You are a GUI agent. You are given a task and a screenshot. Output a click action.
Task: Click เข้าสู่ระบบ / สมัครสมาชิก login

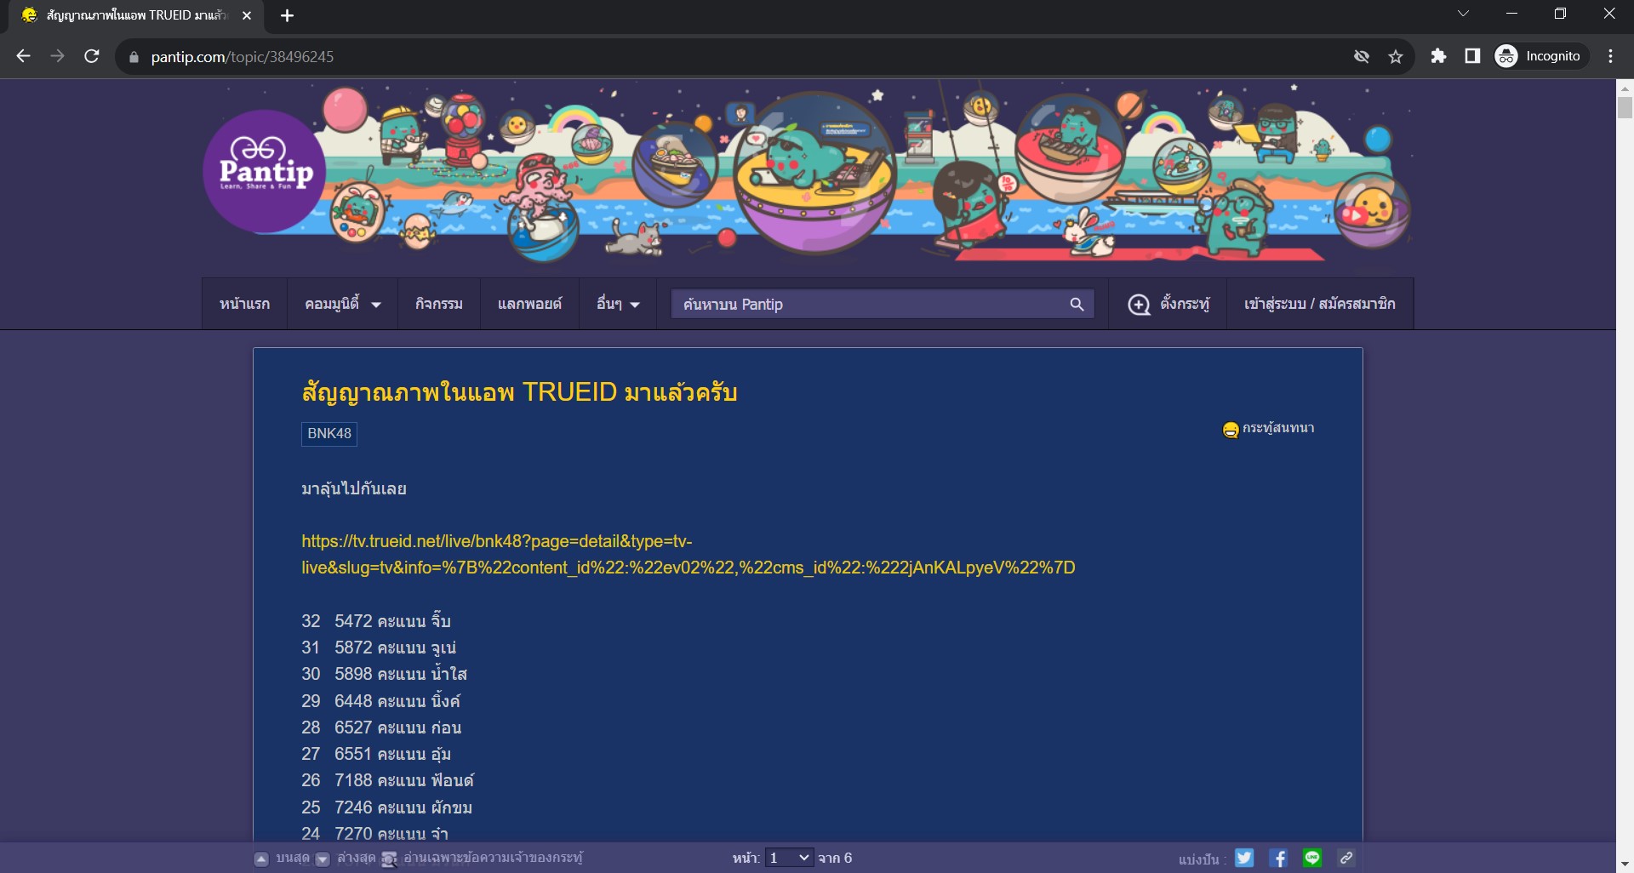point(1319,304)
